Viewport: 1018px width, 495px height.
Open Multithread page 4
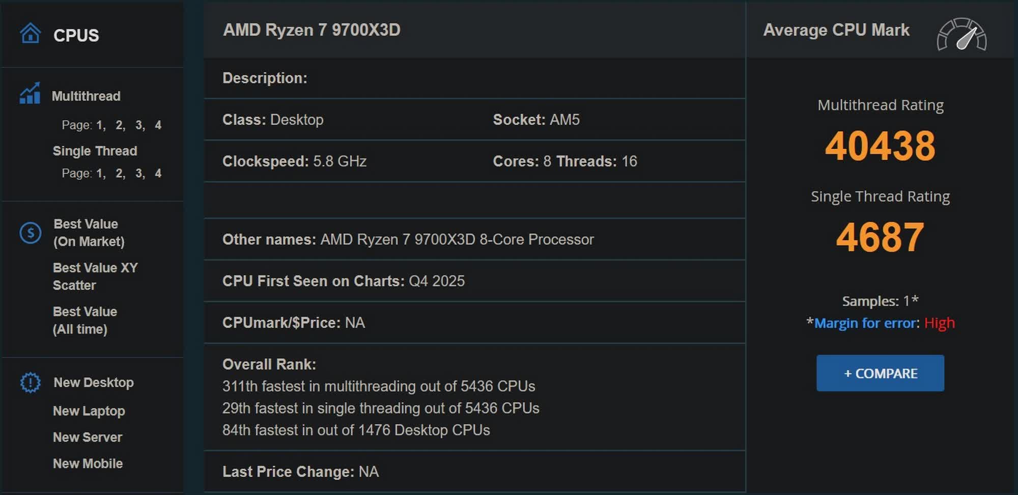click(x=159, y=124)
